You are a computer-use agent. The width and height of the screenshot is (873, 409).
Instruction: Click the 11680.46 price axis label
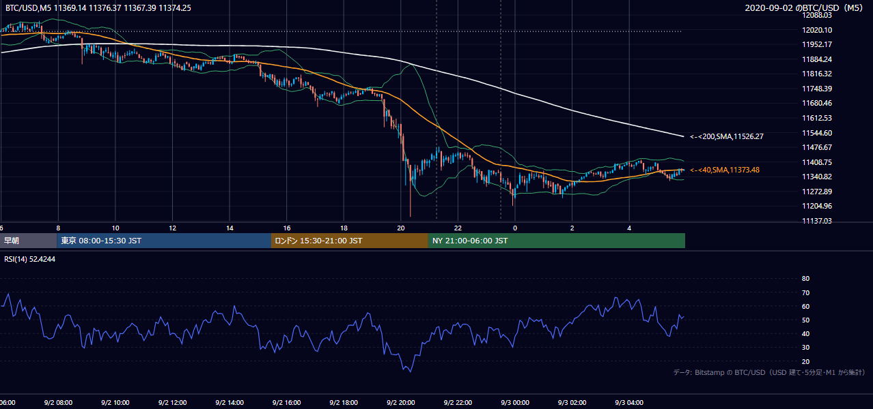pyautogui.click(x=817, y=103)
